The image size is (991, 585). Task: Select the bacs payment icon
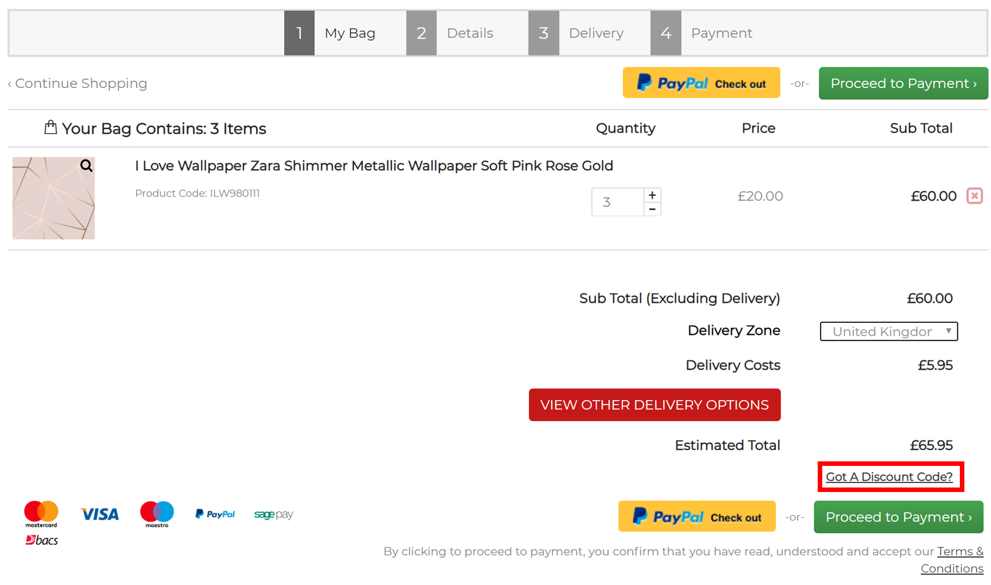coord(42,540)
